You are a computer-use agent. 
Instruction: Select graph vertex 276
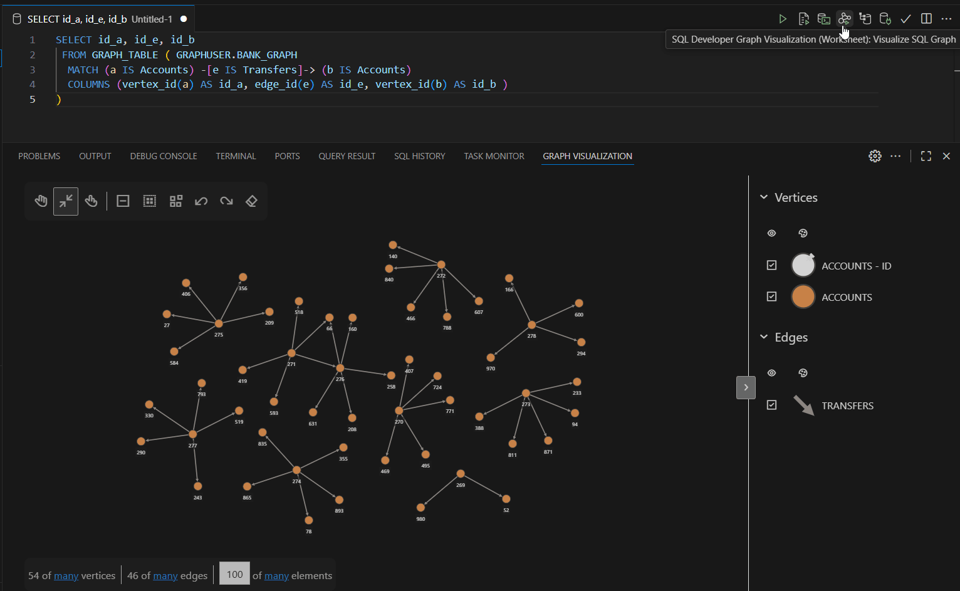pyautogui.click(x=340, y=368)
